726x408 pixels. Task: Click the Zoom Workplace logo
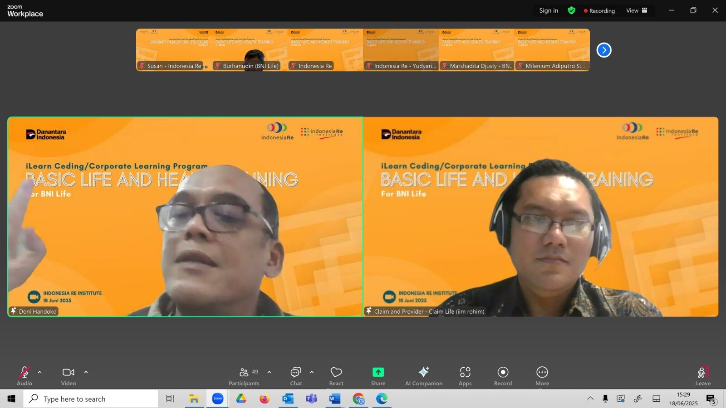coord(25,11)
